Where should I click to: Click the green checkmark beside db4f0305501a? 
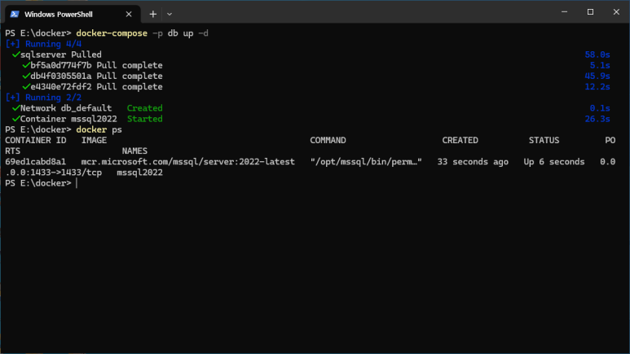[26, 76]
